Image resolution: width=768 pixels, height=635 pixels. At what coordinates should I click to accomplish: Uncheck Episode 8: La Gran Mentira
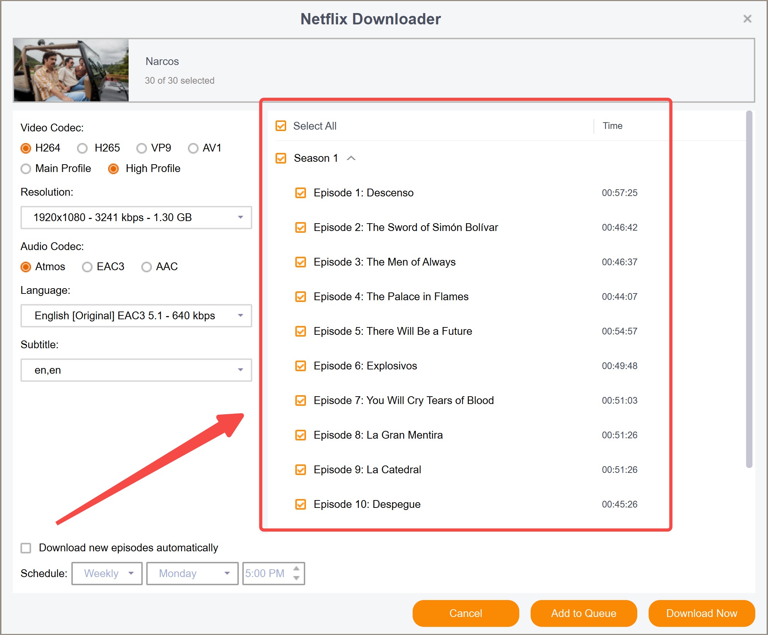(x=301, y=435)
